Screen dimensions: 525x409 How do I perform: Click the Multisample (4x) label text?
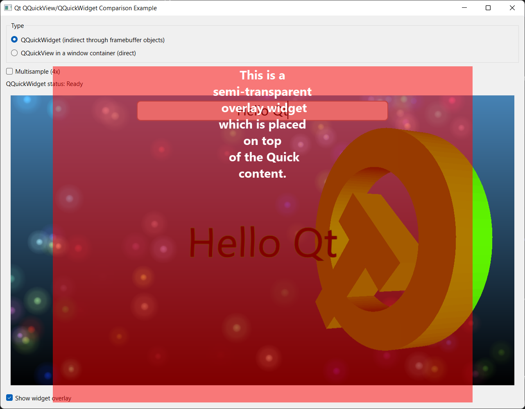pyautogui.click(x=38, y=72)
